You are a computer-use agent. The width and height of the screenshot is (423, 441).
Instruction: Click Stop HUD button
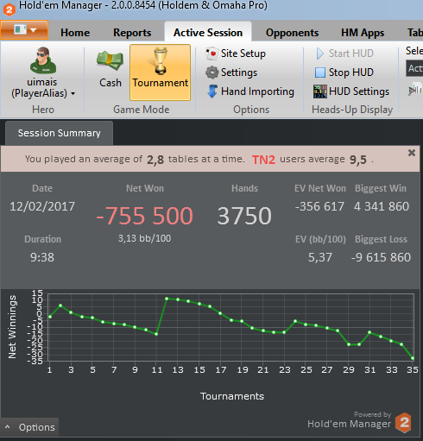tap(344, 72)
